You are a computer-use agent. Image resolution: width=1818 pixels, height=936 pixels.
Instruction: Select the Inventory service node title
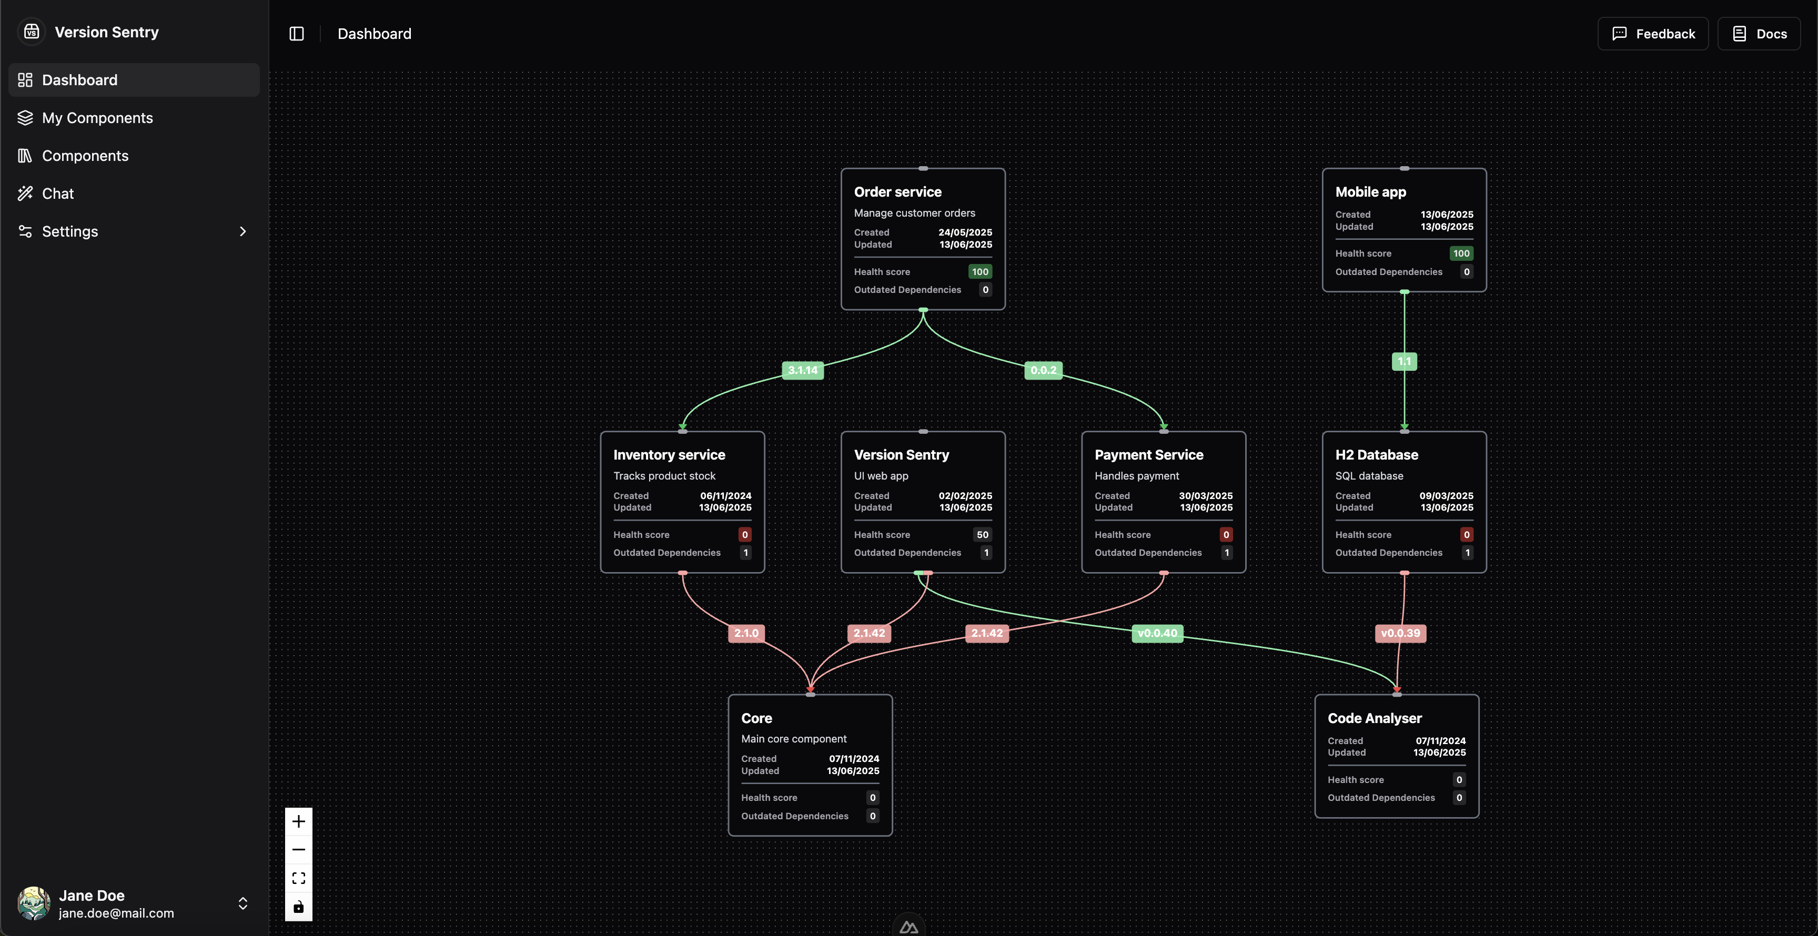[x=669, y=455]
